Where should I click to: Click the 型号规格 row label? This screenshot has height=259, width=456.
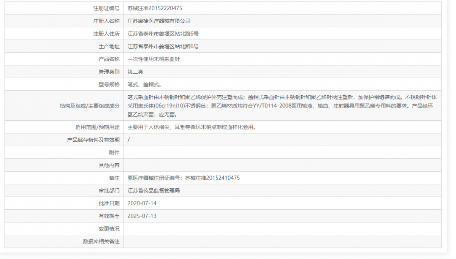(109, 84)
